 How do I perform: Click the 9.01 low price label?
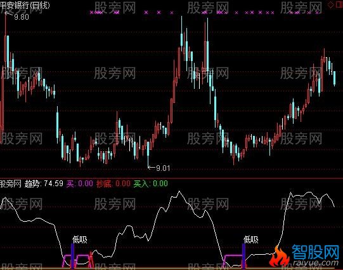pos(163,168)
